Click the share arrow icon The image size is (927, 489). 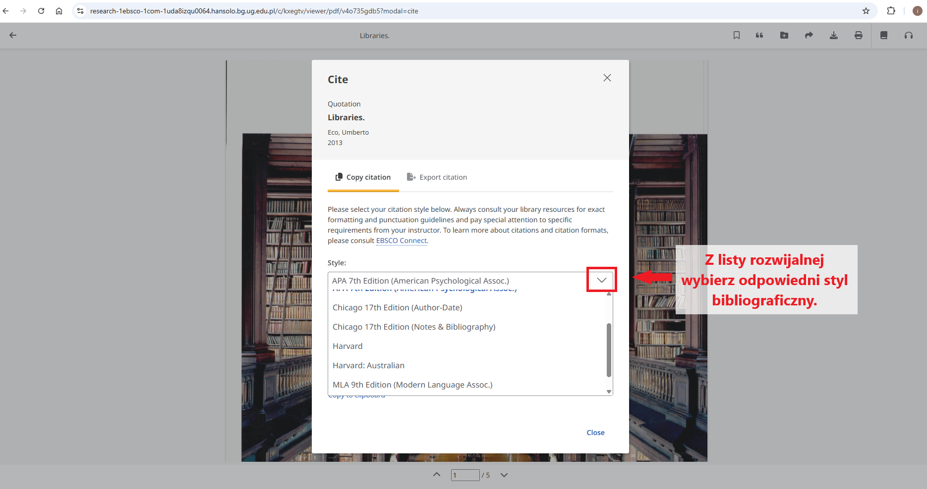click(x=809, y=35)
